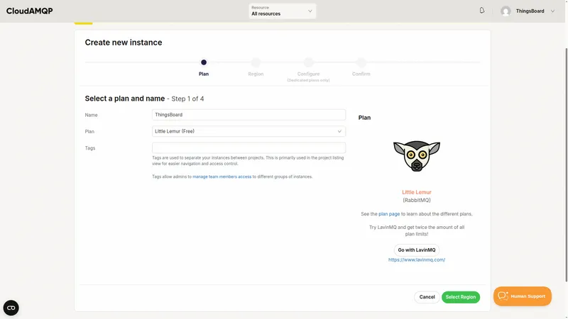
Task: Open Human Support chat
Action: point(523,296)
